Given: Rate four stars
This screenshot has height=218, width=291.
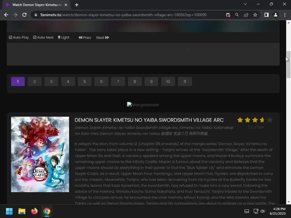Looking at the screenshot, I should (262, 120).
